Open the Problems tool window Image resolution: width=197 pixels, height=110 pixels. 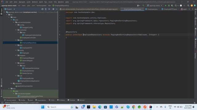click(x=61, y=100)
